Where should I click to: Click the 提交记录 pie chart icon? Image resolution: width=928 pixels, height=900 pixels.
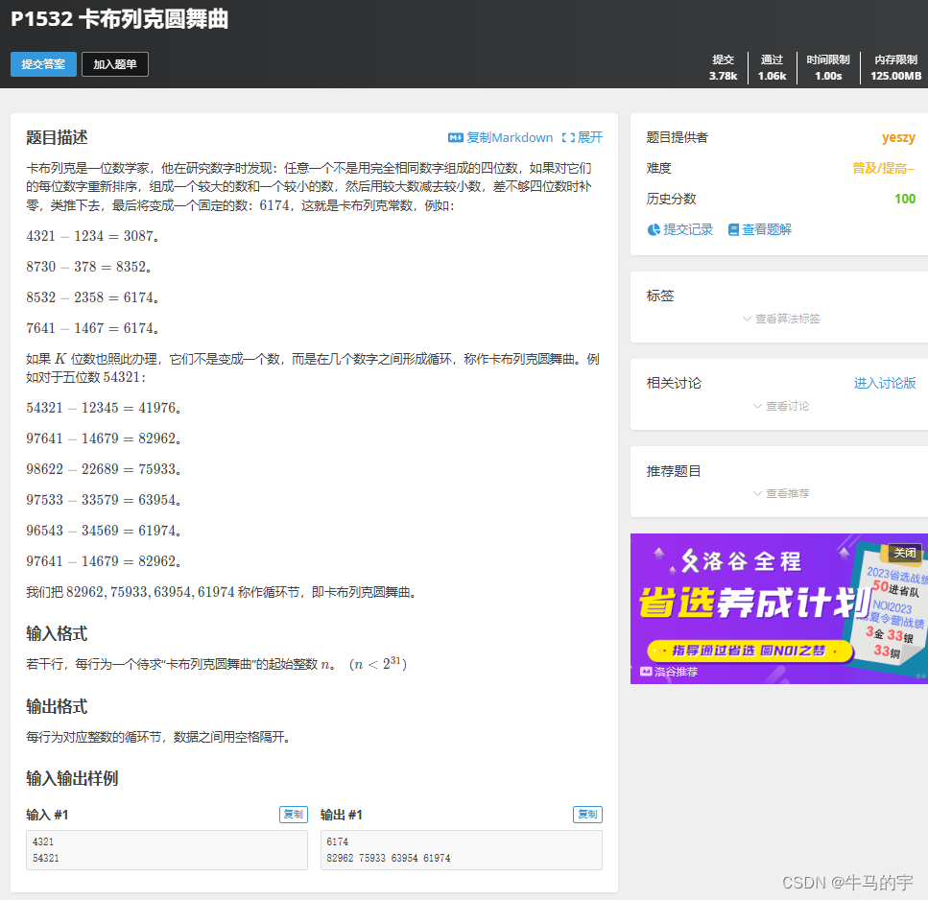tap(654, 229)
